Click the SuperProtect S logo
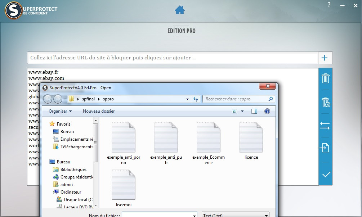The image size is (362, 217). coord(13,10)
